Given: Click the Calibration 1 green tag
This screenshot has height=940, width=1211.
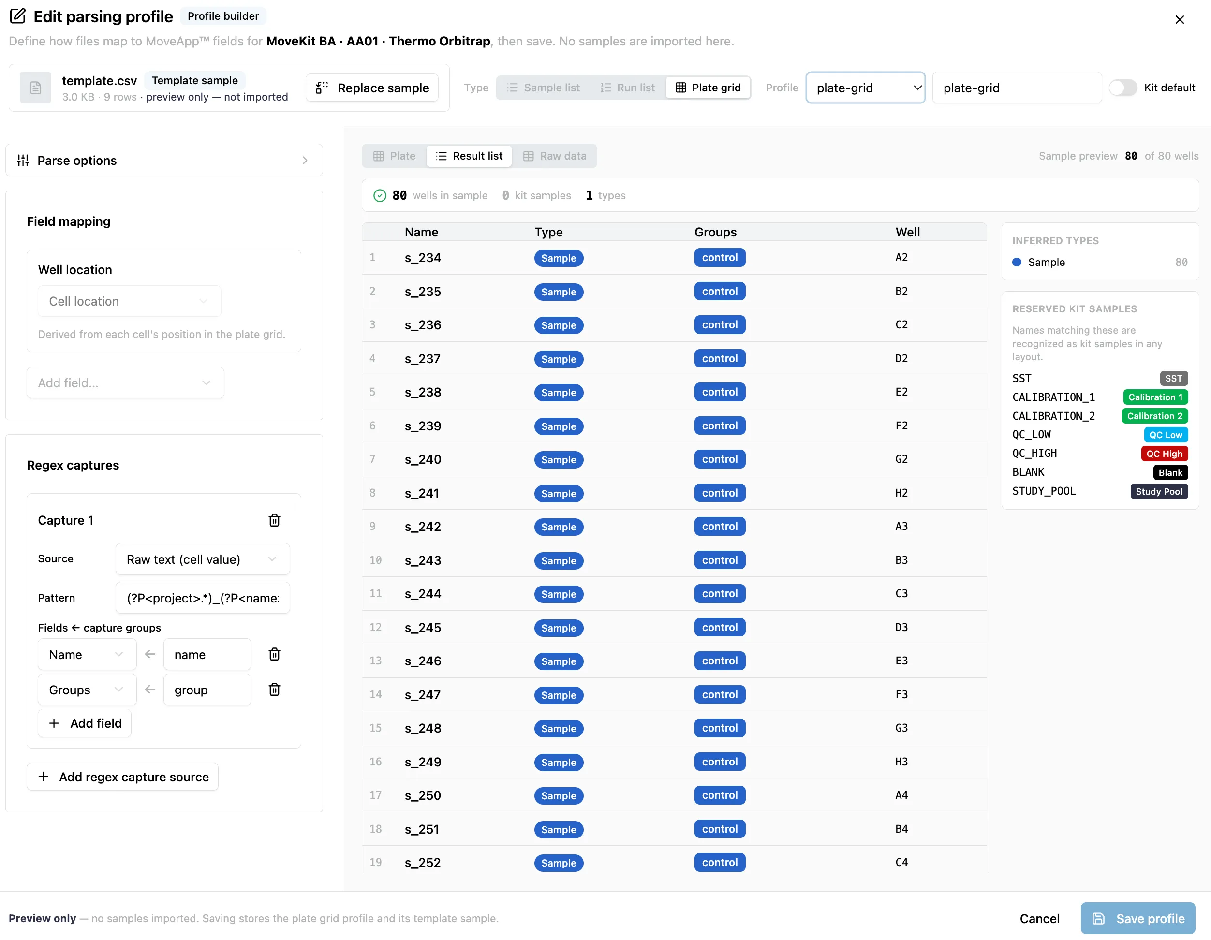Looking at the screenshot, I should (1155, 397).
